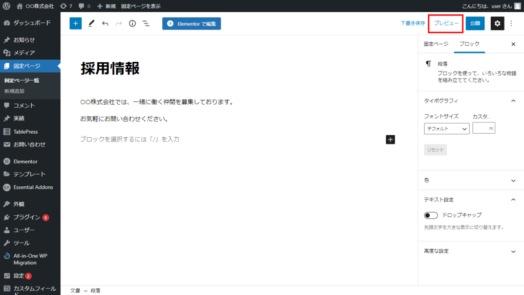524x295 pixels.
Task: Click the WordPress logo in admin bar
Action: coord(7,6)
